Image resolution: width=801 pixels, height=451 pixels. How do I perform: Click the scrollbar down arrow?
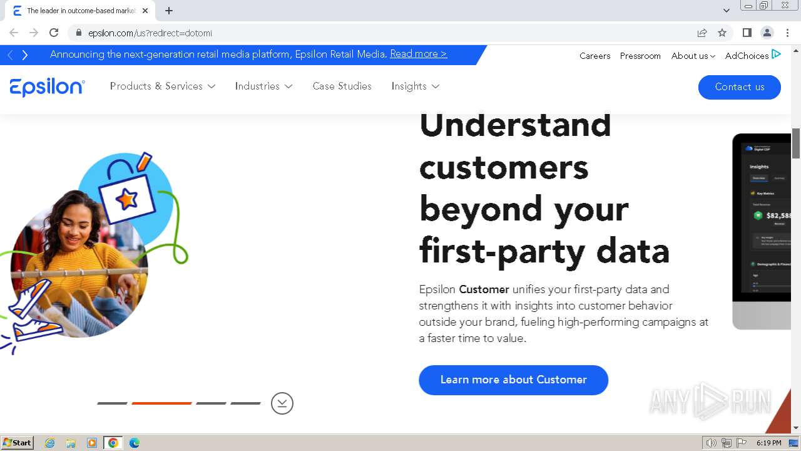pyautogui.click(x=796, y=428)
